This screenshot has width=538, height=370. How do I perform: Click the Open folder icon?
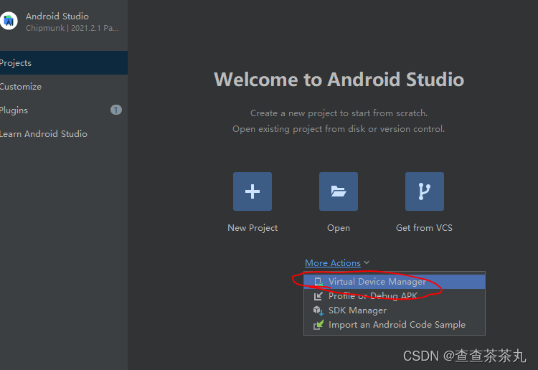point(339,191)
